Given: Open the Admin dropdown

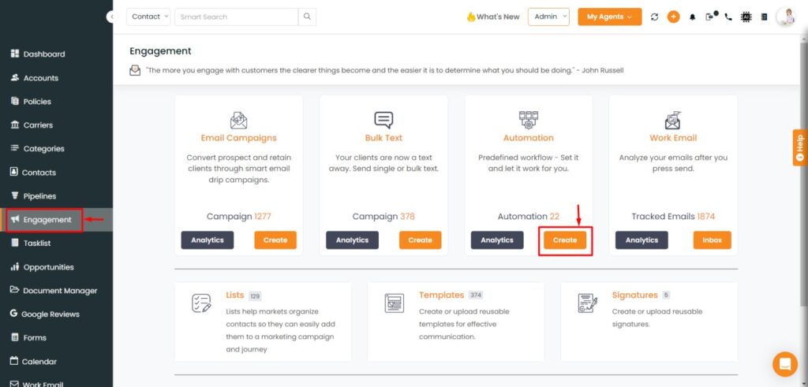Looking at the screenshot, I should [x=548, y=17].
